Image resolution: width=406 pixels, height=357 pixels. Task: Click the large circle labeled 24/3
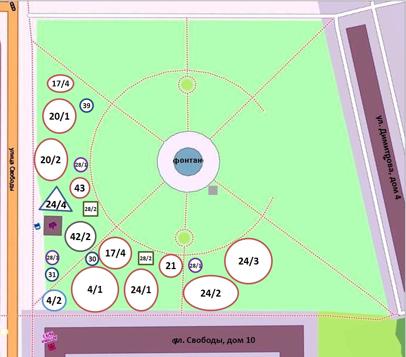(248, 261)
